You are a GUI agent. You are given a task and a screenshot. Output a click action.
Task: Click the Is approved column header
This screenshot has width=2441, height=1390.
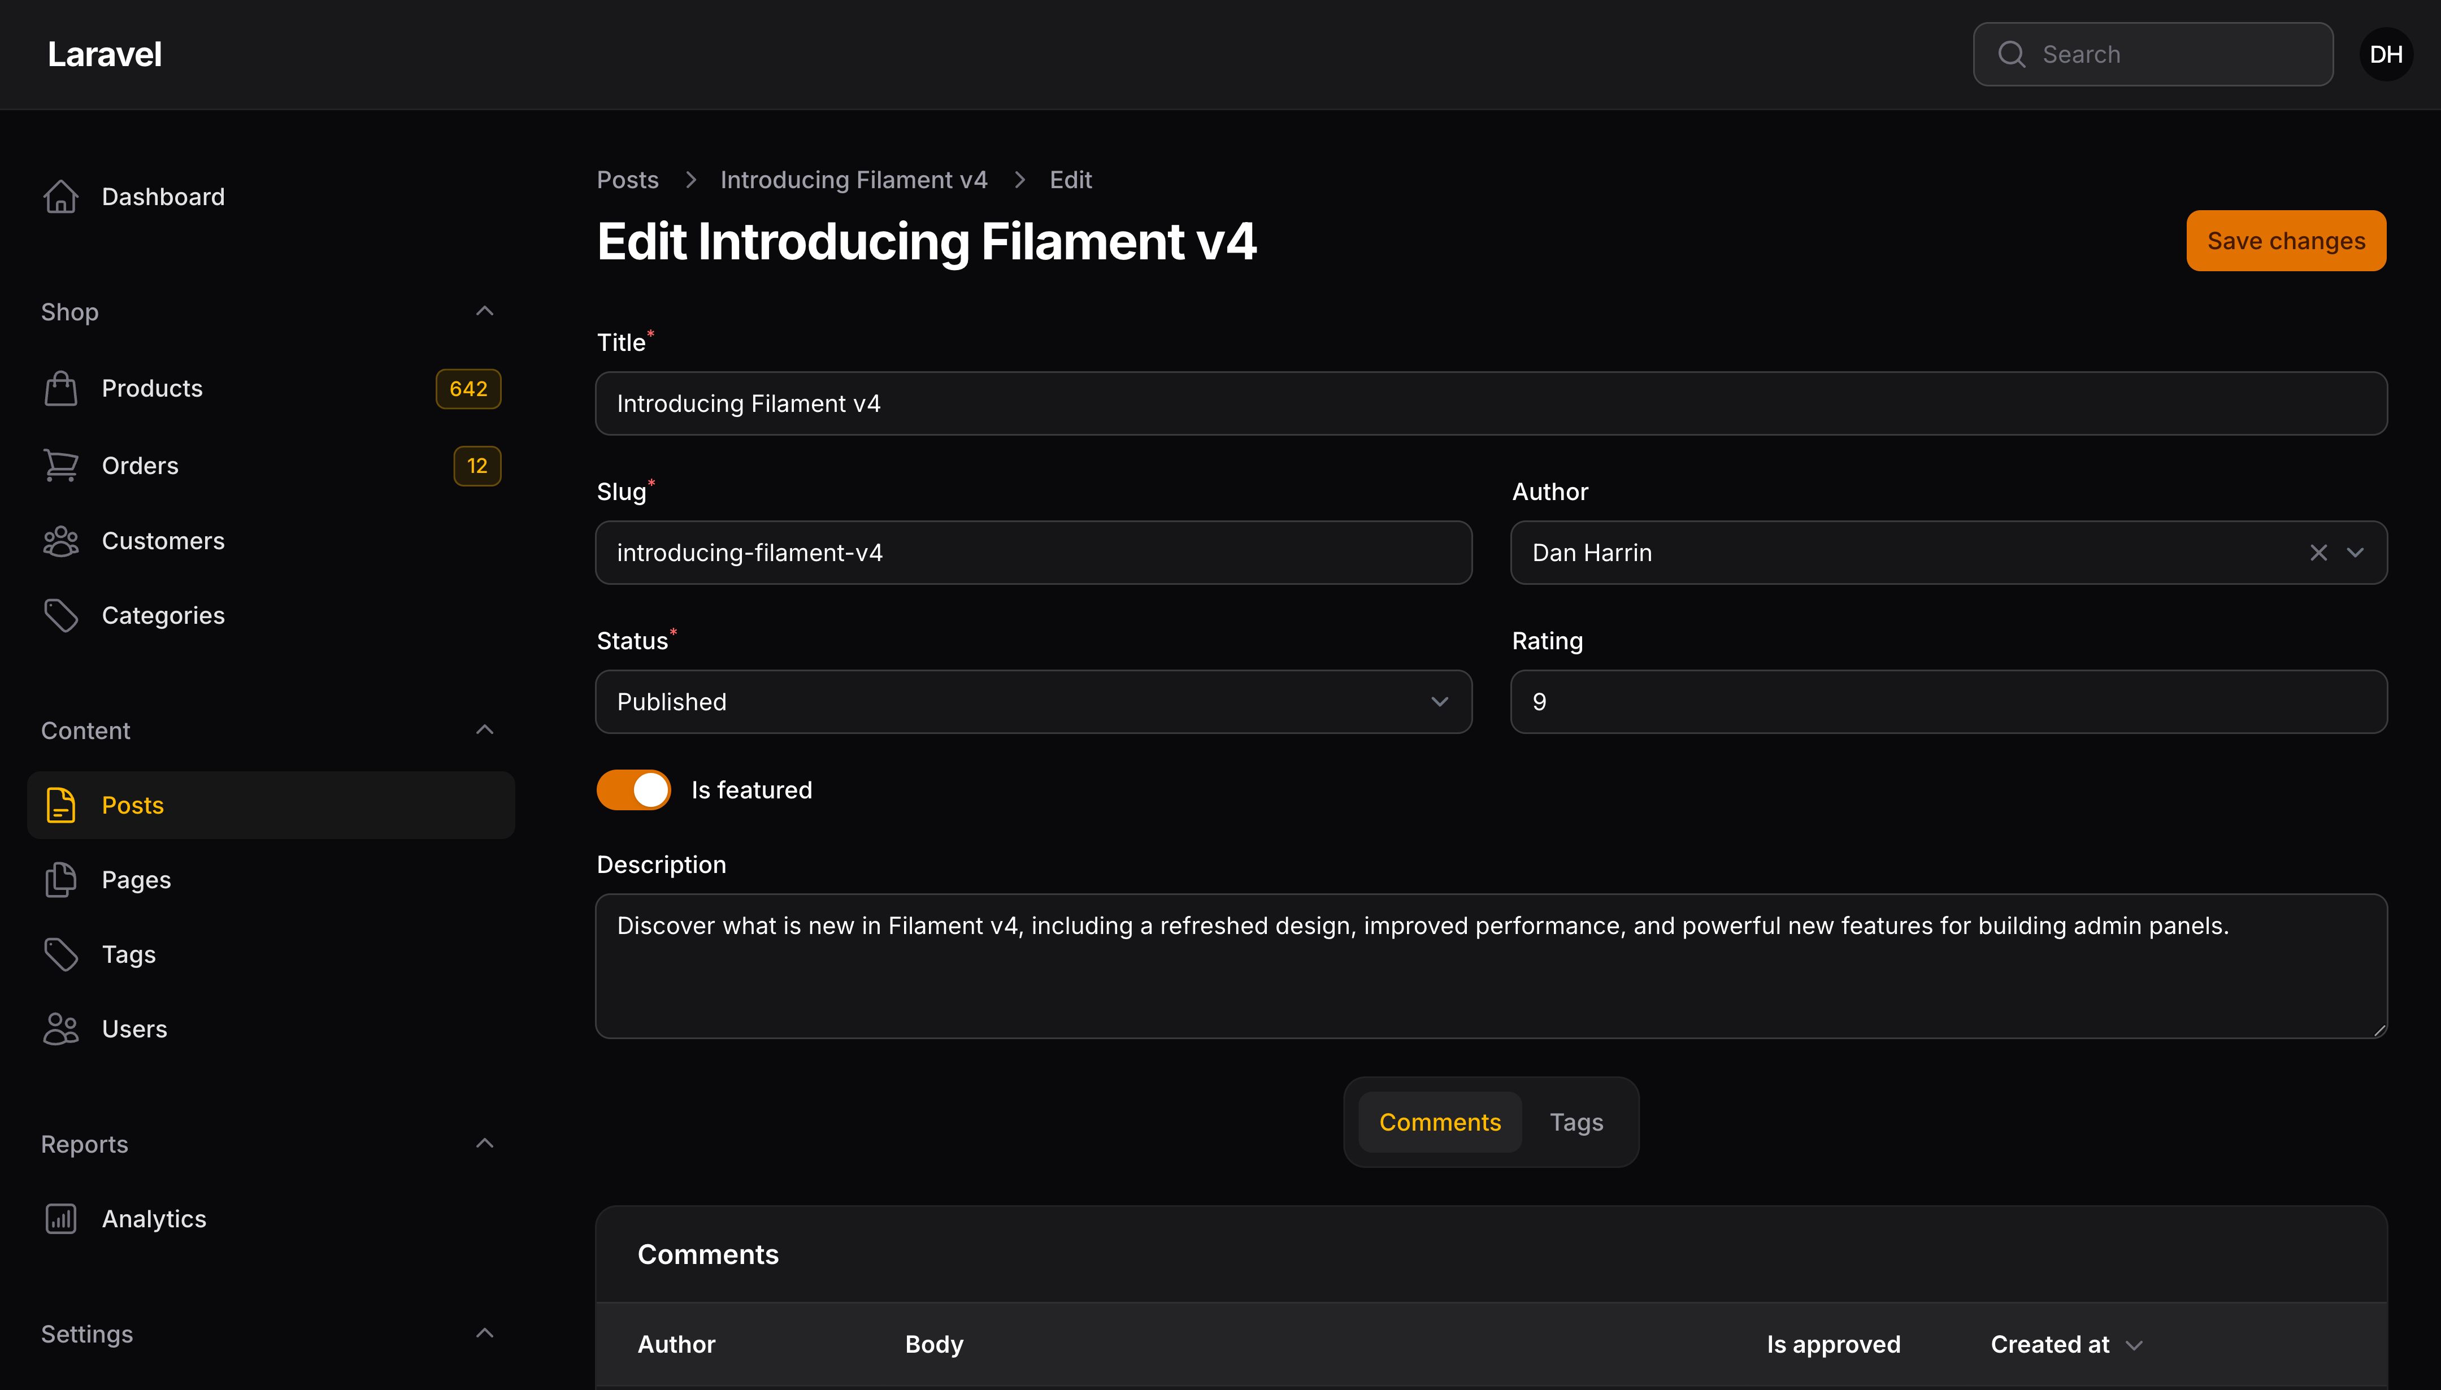[1833, 1344]
